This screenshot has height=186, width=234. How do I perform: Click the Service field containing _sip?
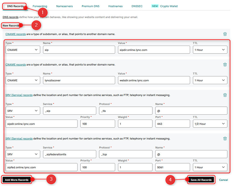coord(70,111)
